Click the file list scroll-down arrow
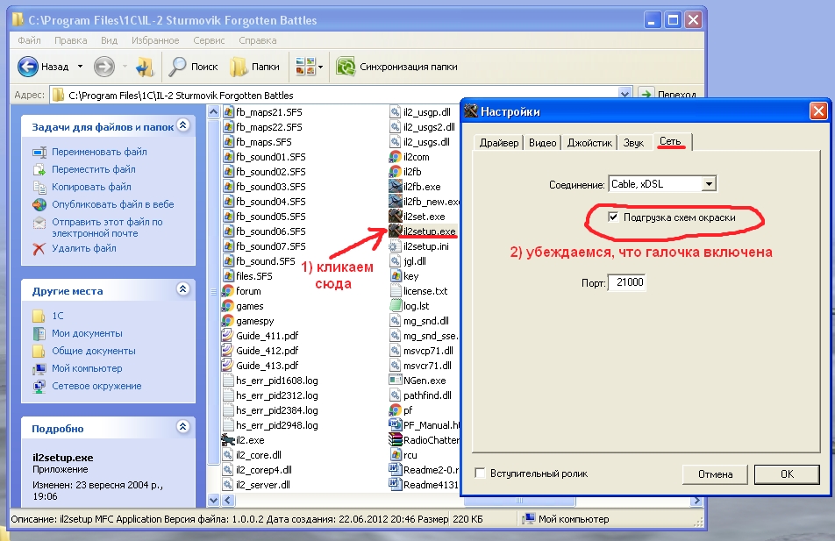This screenshot has width=835, height=541. [x=213, y=500]
